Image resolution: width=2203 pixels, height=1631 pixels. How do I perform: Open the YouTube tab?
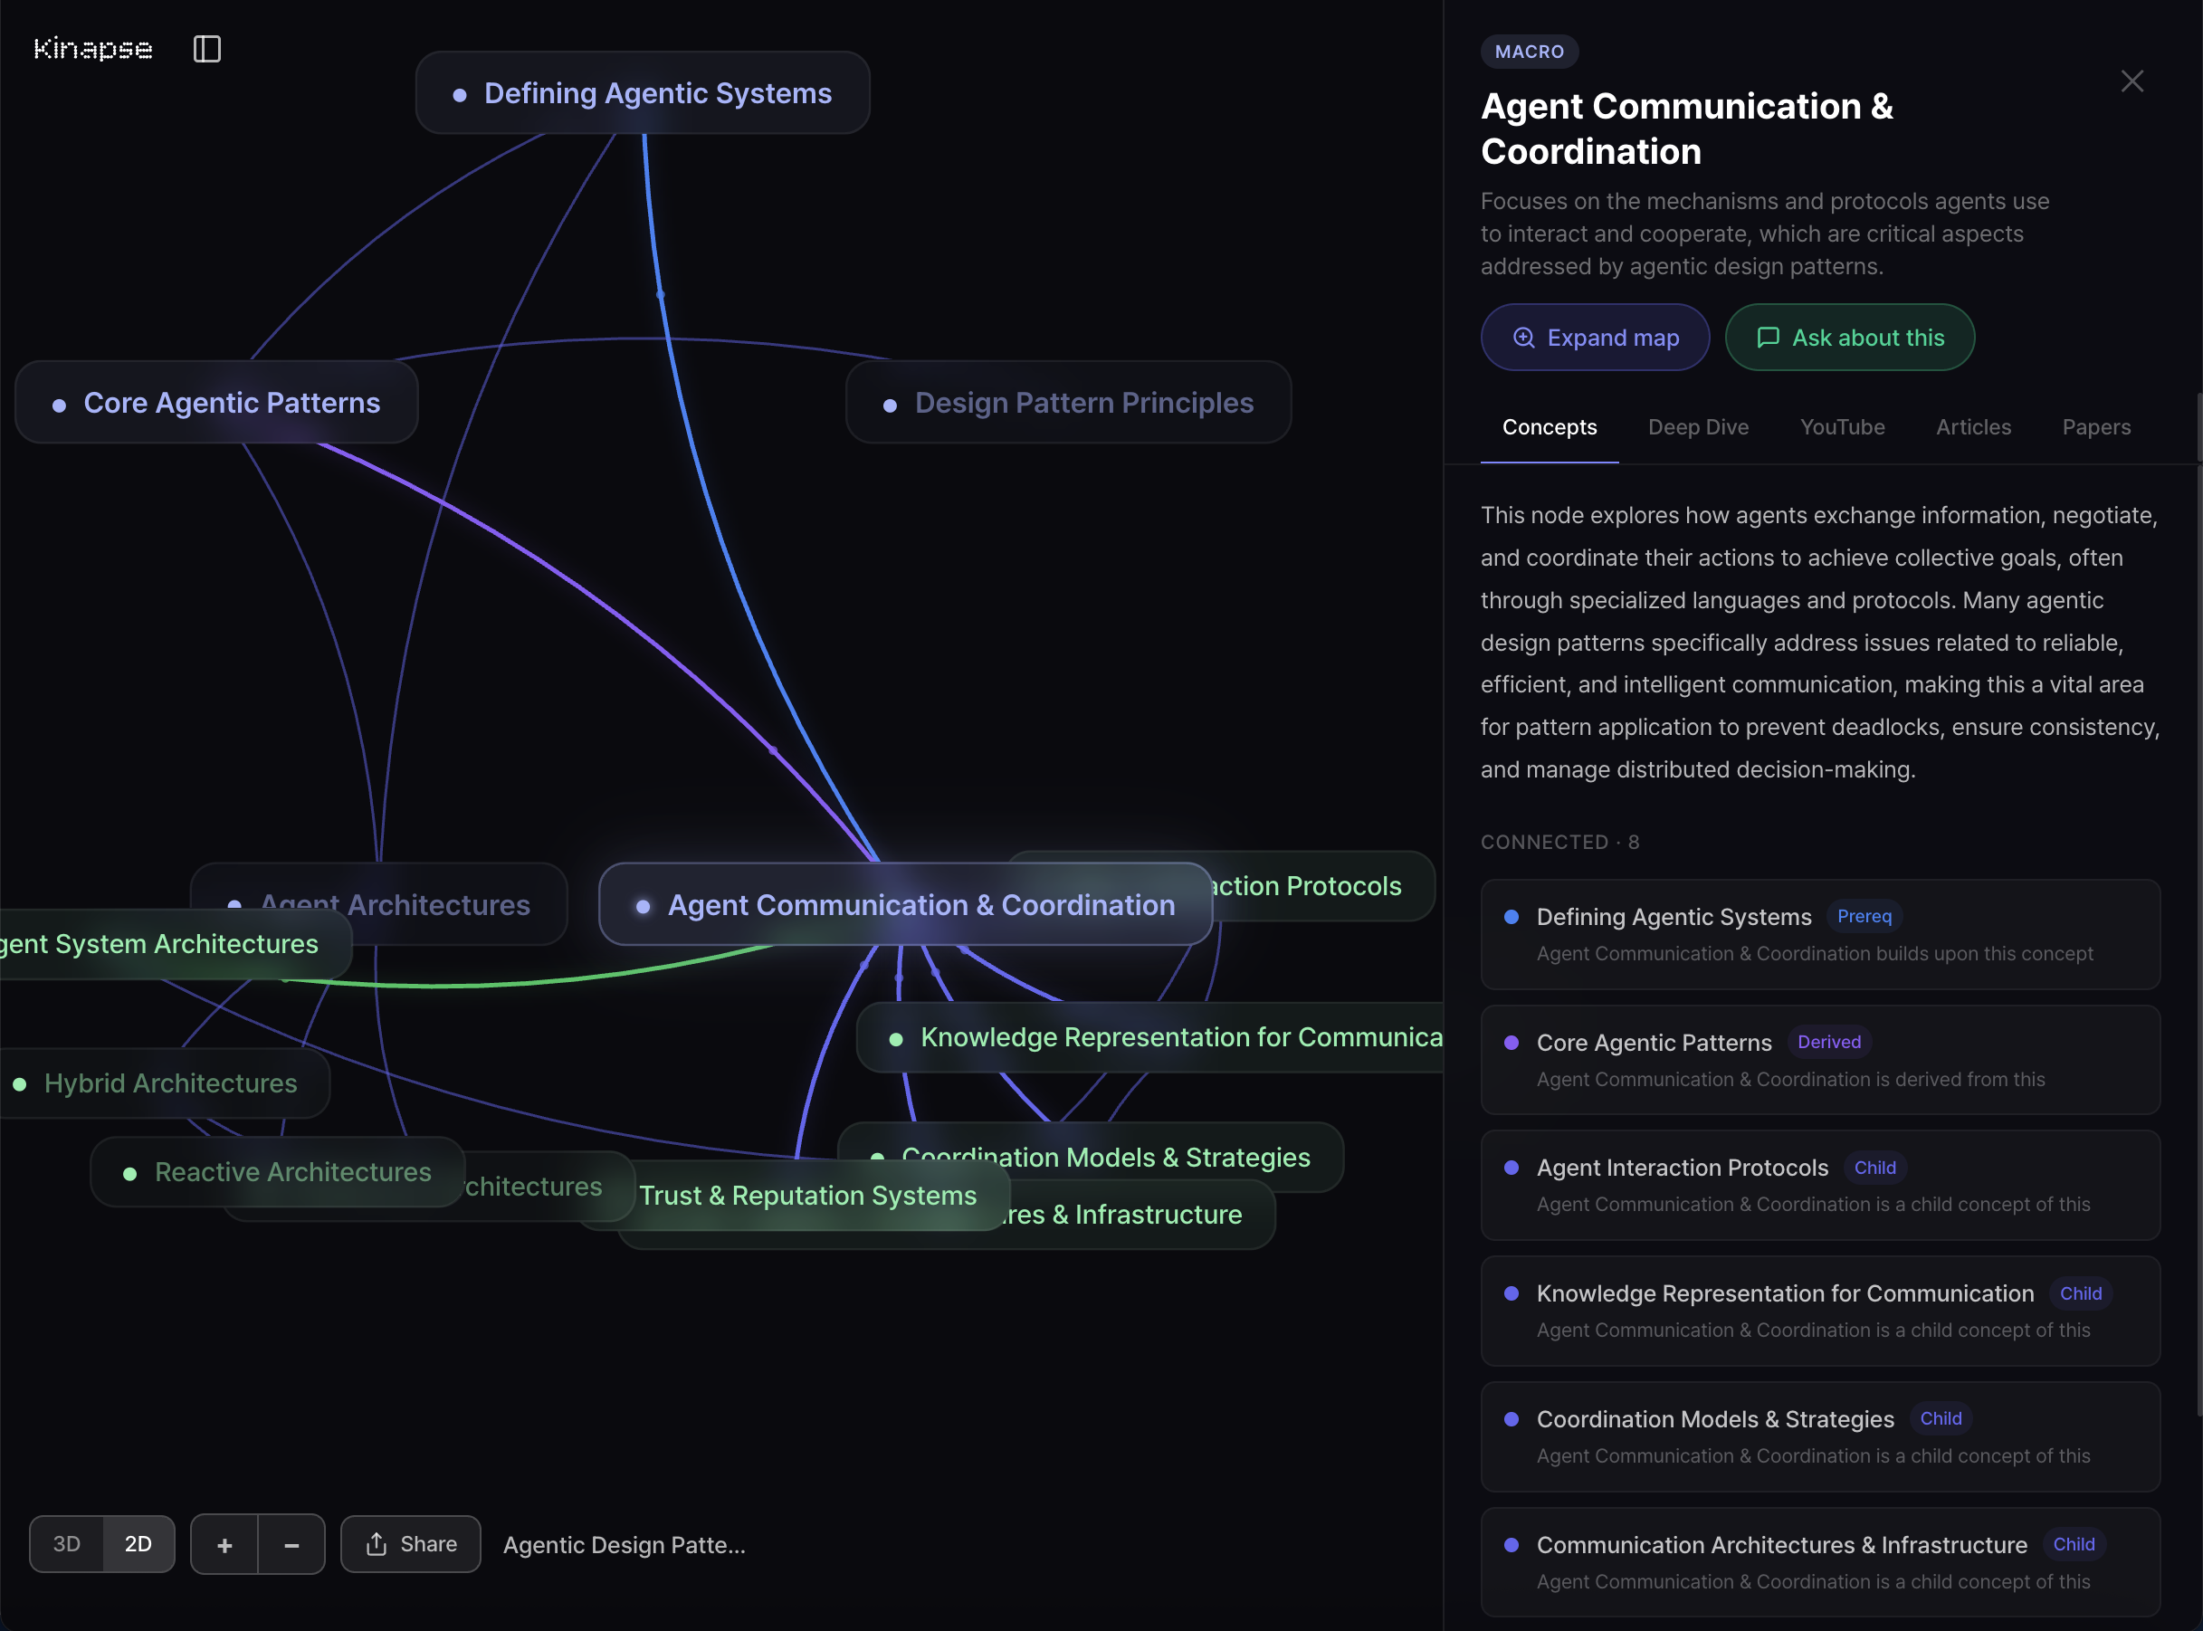[1842, 426]
